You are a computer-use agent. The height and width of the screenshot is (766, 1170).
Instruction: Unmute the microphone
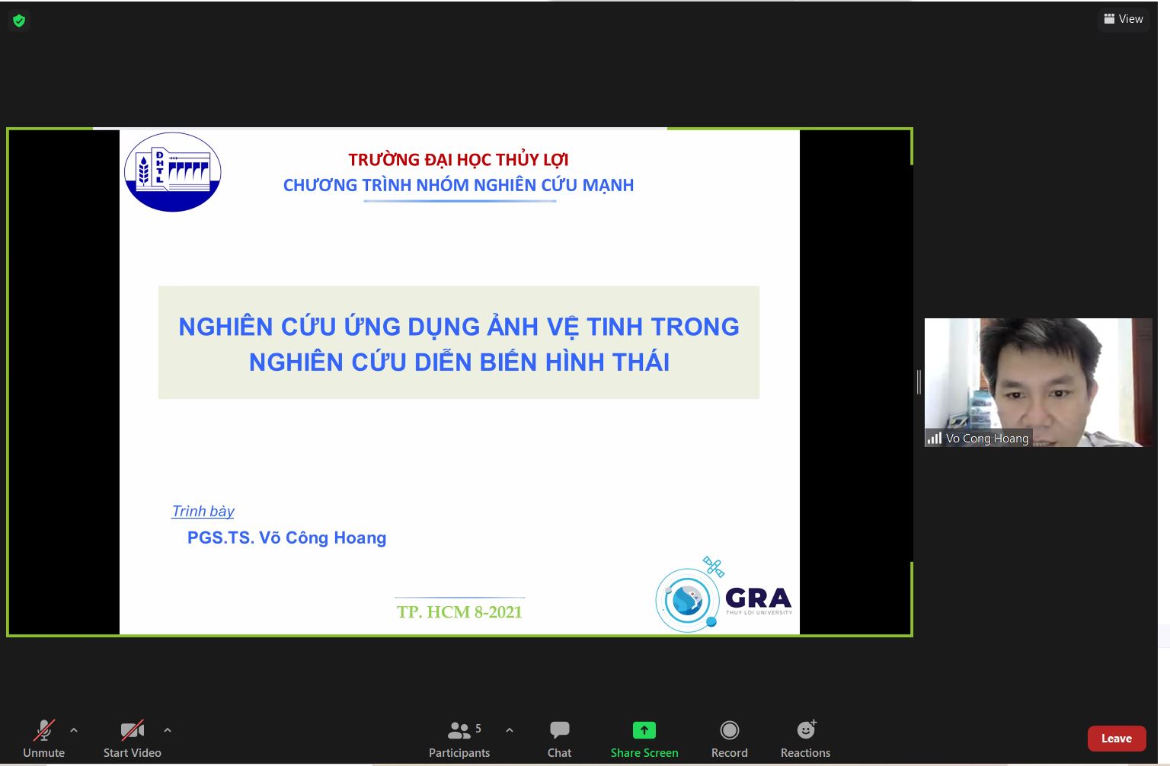tap(43, 739)
